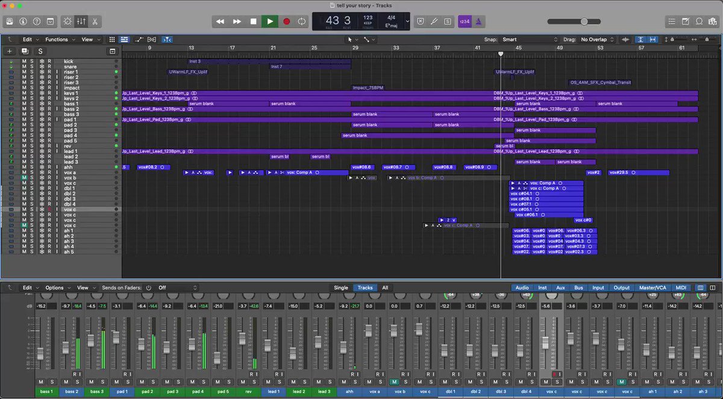Open Mixer View menu
Screen dimensions: 723x399
point(85,287)
